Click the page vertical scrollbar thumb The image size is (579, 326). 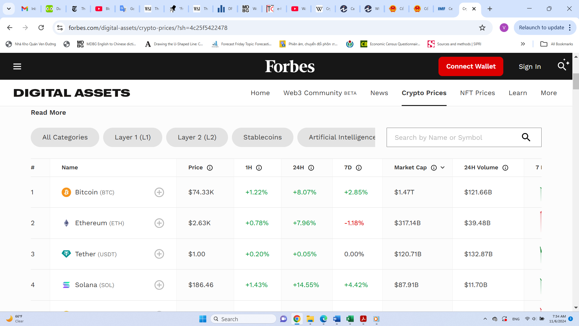576,81
